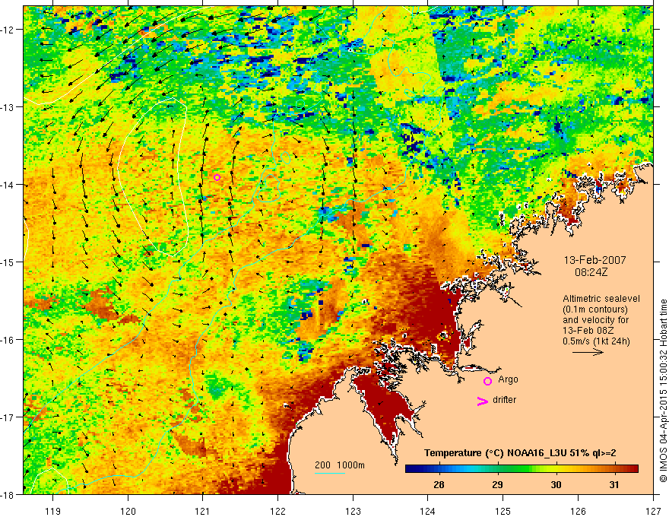Click the IMOS copyright timestamp text
The image size is (669, 517).
(663, 390)
